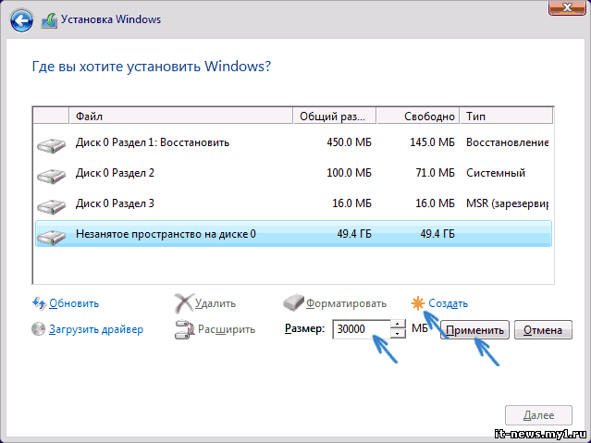Click the Отмена button

pyautogui.click(x=543, y=330)
